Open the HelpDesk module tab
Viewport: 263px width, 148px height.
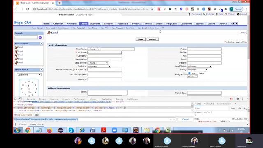171,24
